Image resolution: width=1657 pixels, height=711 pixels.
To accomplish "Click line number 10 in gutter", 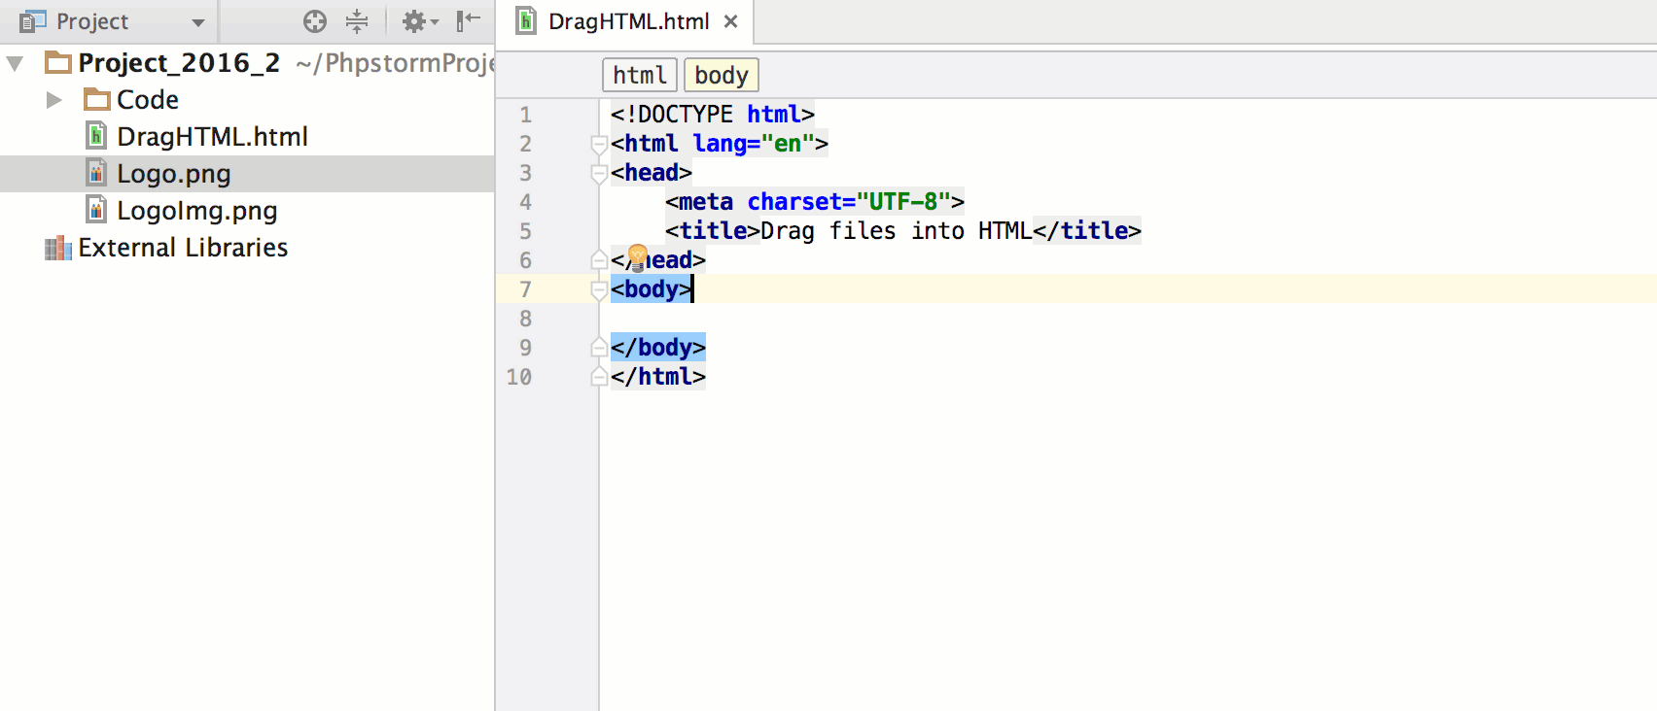I will [519, 377].
